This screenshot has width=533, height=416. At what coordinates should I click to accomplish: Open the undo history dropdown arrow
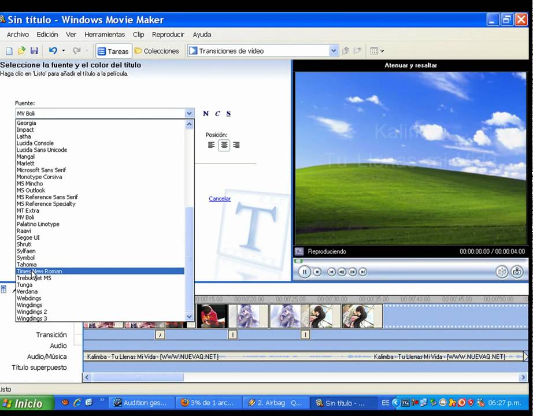coord(64,51)
